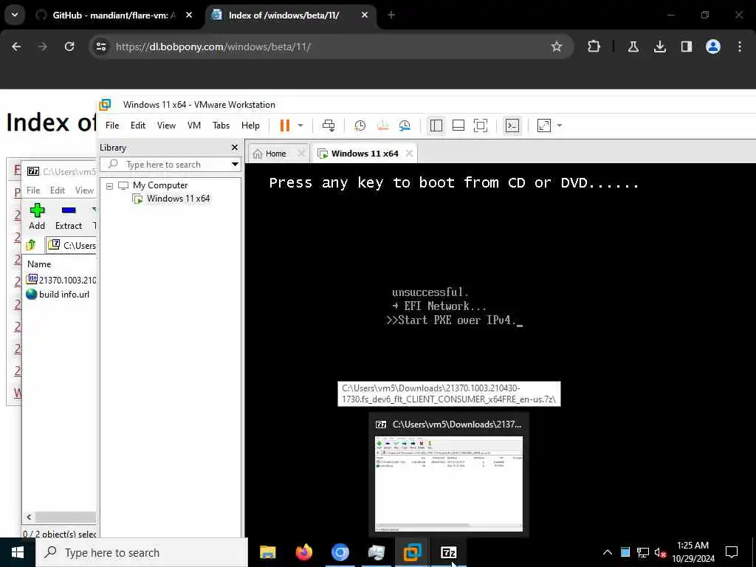Select Windows 11 x64 in the library tree
The height and width of the screenshot is (567, 756).
pos(179,199)
